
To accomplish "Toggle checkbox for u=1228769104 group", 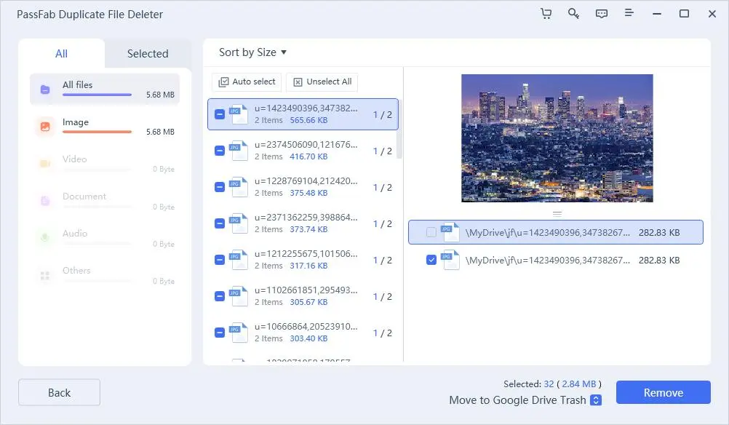I will [220, 187].
